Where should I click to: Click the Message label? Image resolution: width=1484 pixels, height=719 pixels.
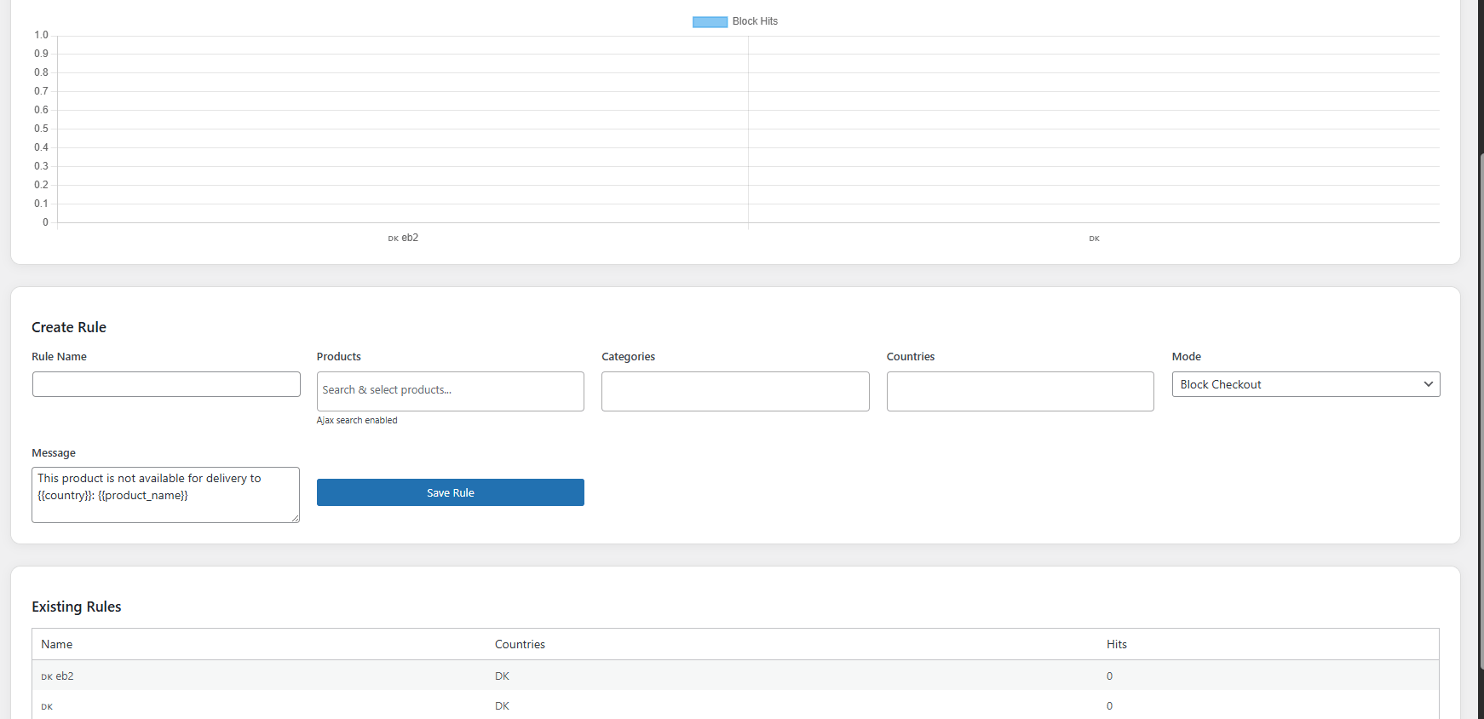click(x=54, y=453)
